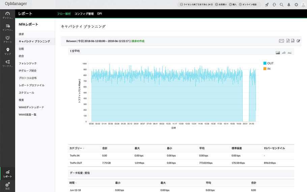Open the コンフィグ管理 tab

point(84,14)
